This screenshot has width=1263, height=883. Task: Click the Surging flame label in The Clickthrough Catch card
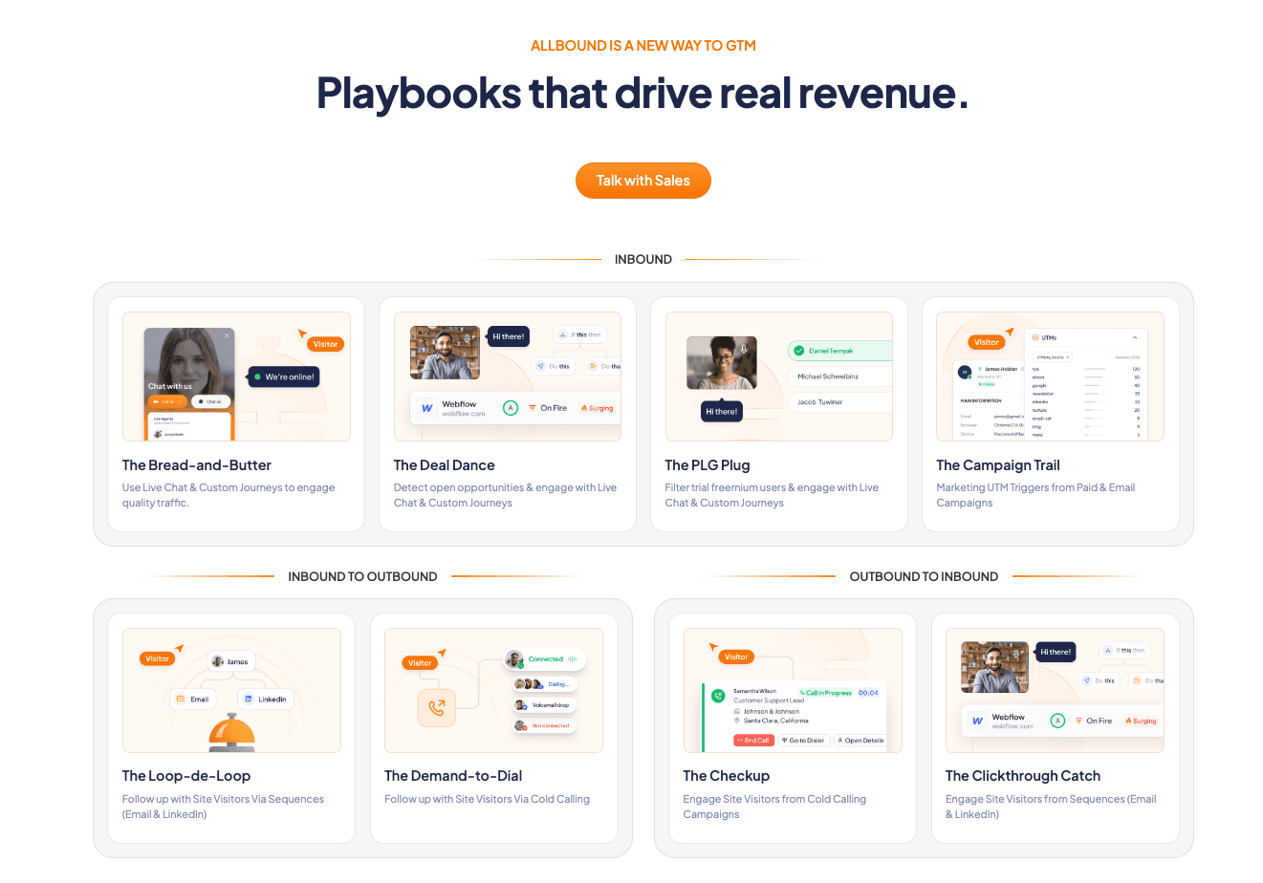(x=1141, y=721)
